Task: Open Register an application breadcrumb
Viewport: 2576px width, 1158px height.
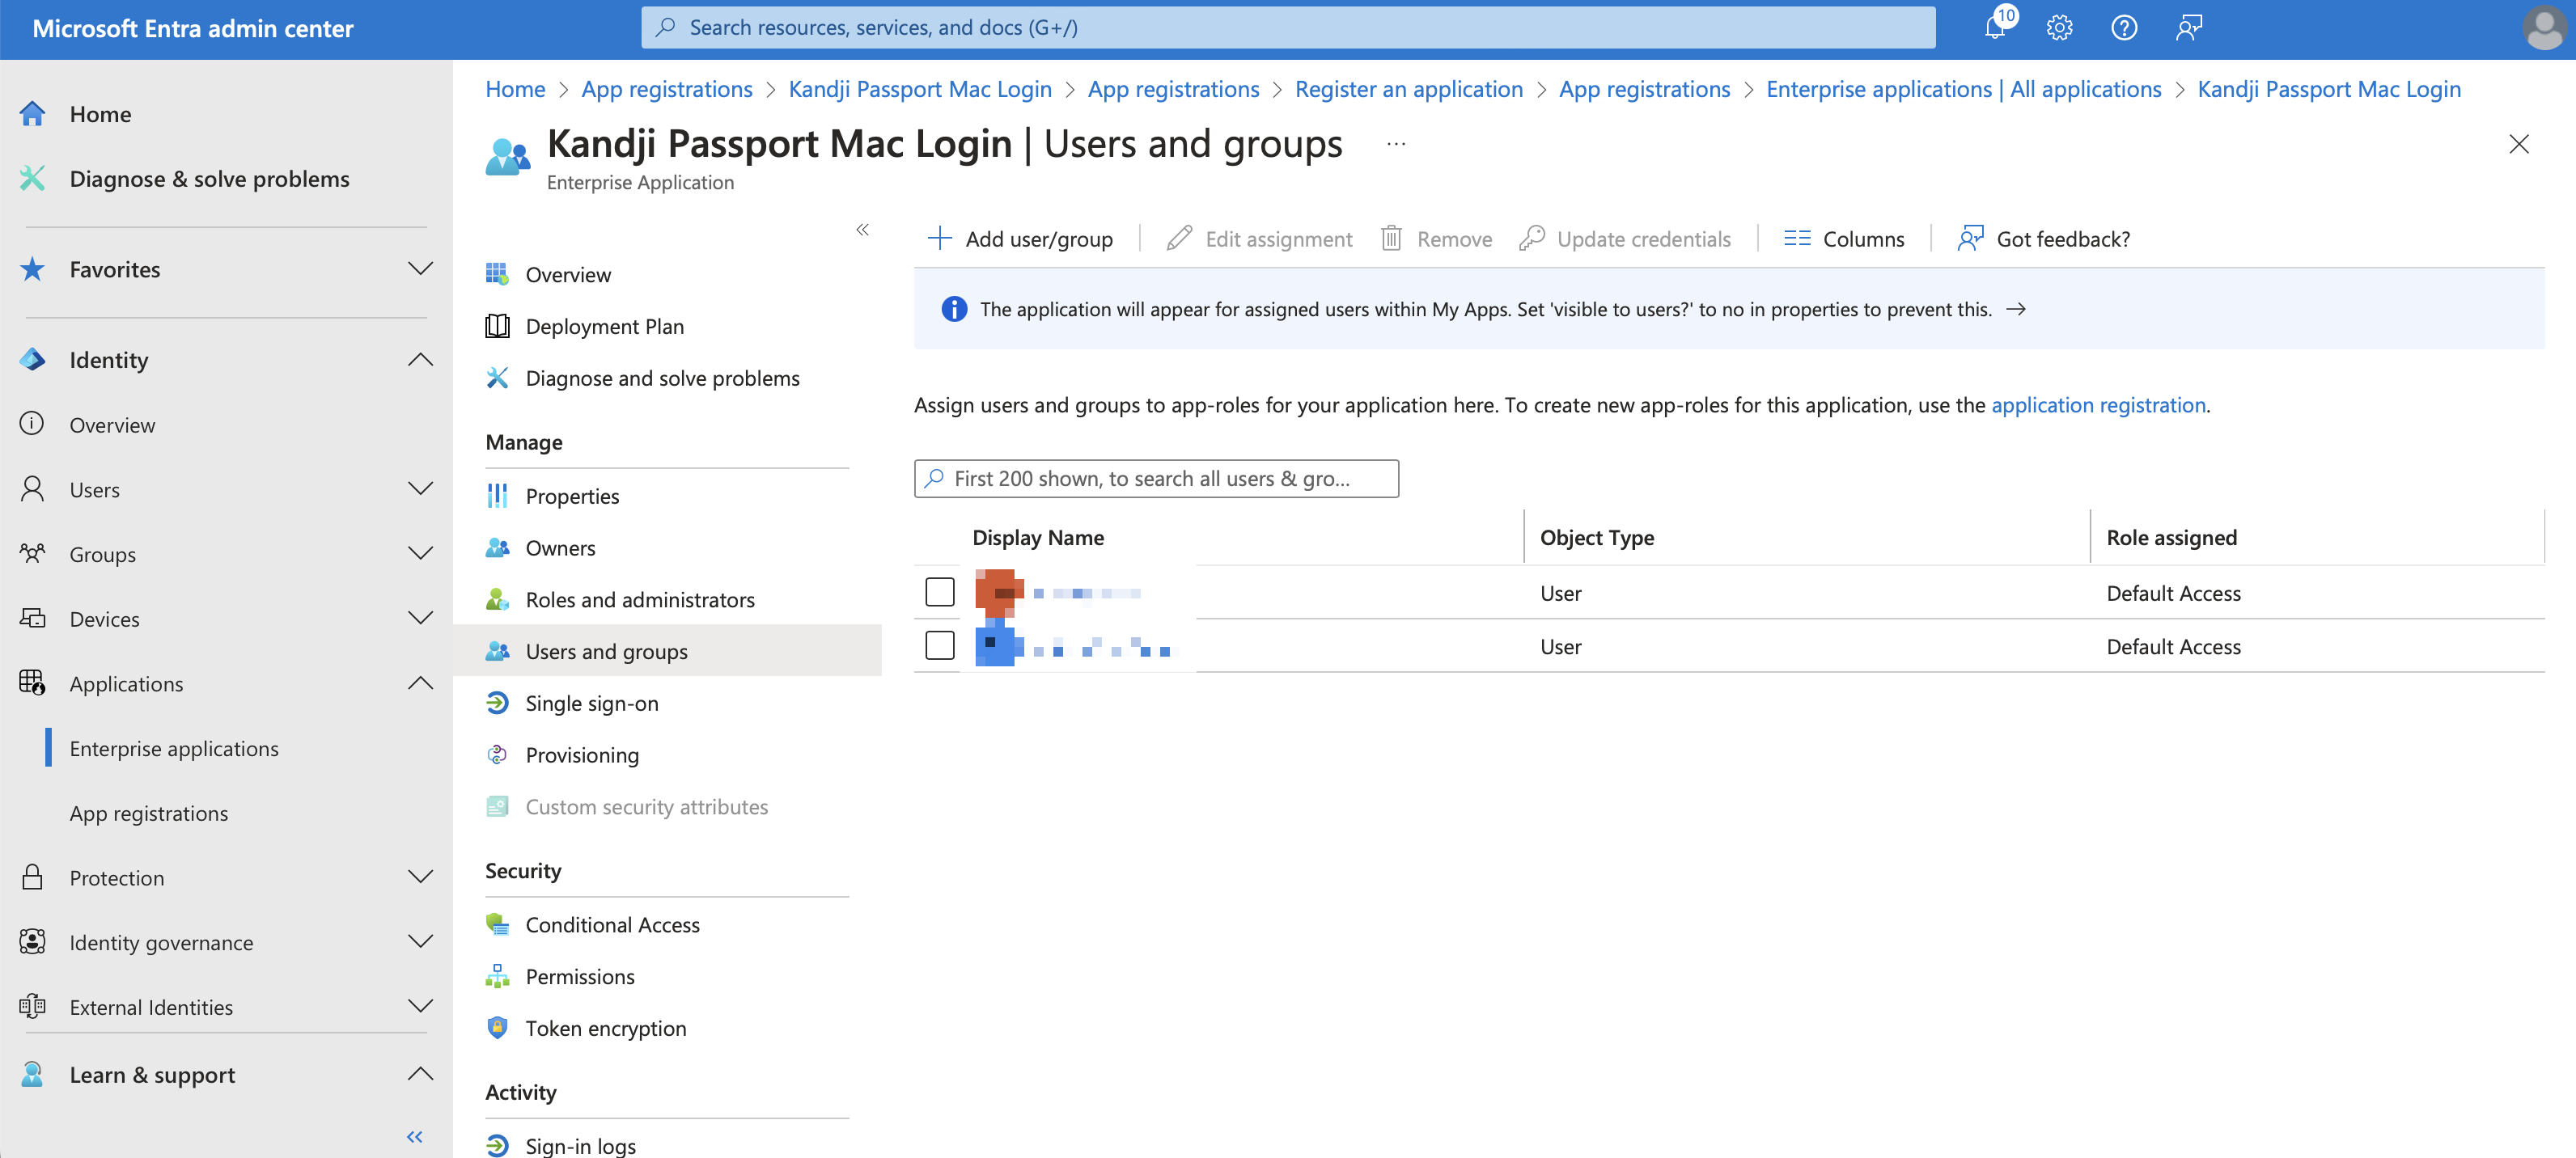Action: (x=1408, y=89)
